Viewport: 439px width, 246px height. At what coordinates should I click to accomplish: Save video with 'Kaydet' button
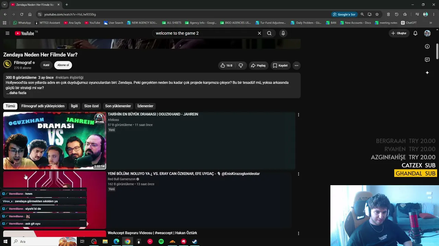(280, 66)
